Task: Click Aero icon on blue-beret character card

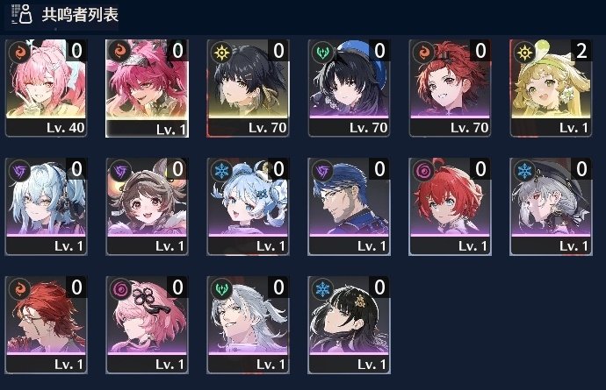Action: pyautogui.click(x=322, y=52)
